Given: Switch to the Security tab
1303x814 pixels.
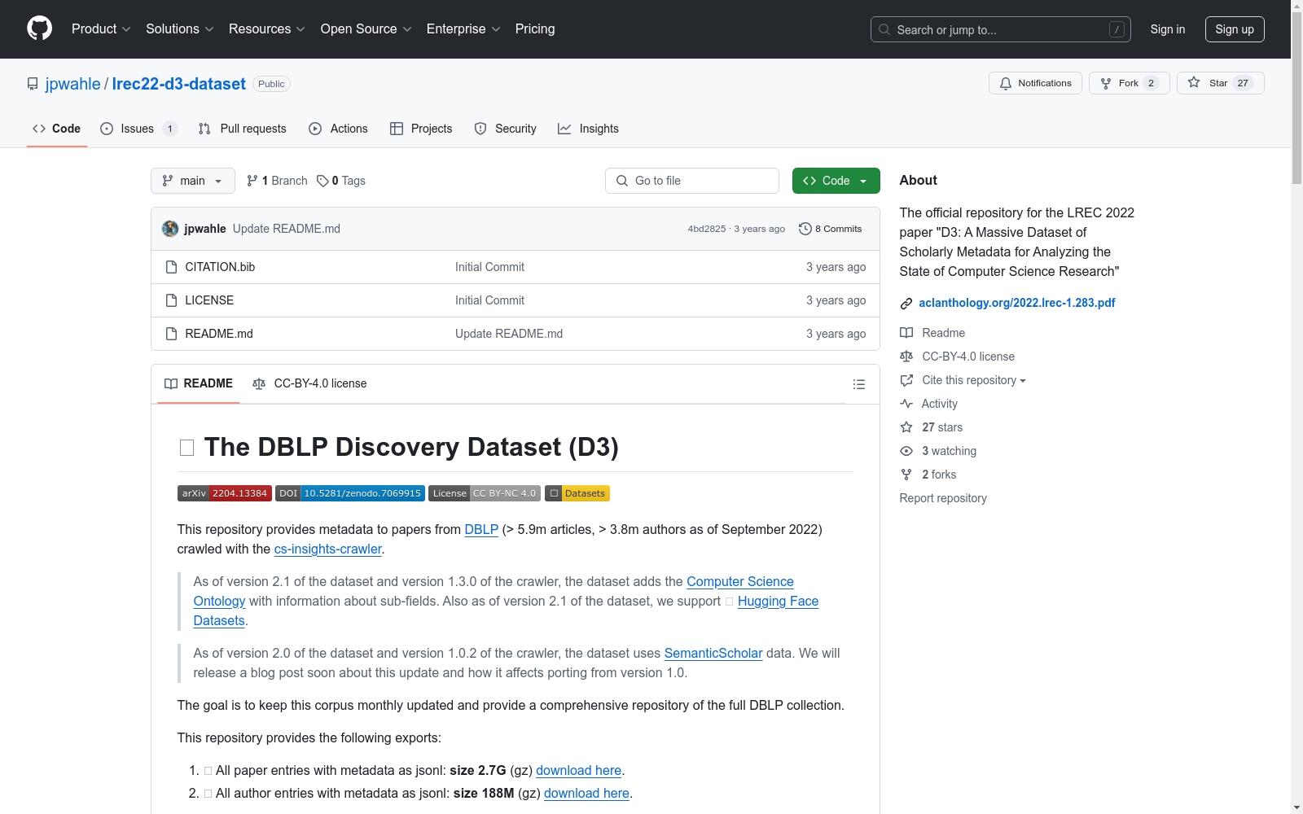Looking at the screenshot, I should pos(506,129).
